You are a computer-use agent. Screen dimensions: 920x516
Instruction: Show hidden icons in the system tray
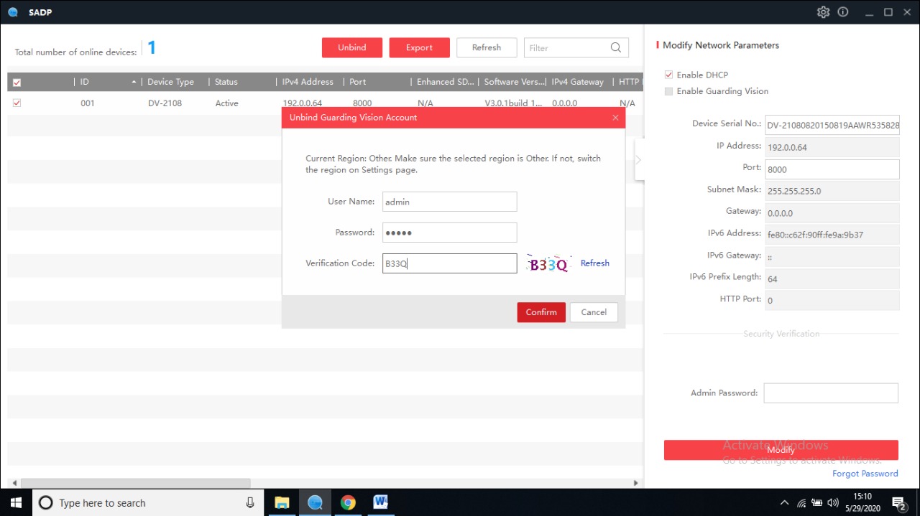pos(784,503)
